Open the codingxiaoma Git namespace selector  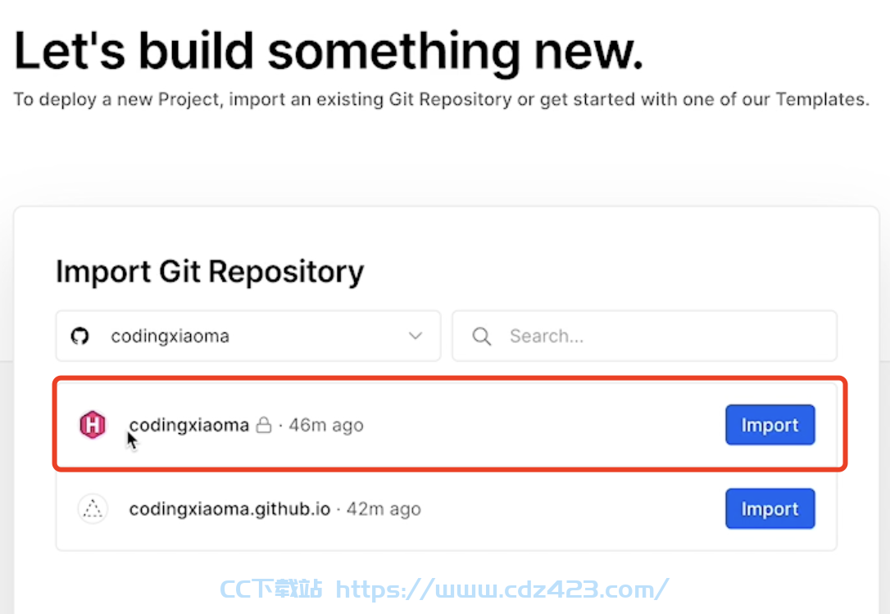click(x=248, y=336)
